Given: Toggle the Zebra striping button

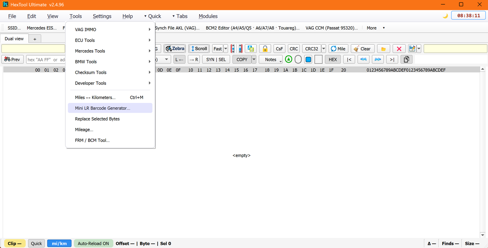Looking at the screenshot, I should coord(175,49).
